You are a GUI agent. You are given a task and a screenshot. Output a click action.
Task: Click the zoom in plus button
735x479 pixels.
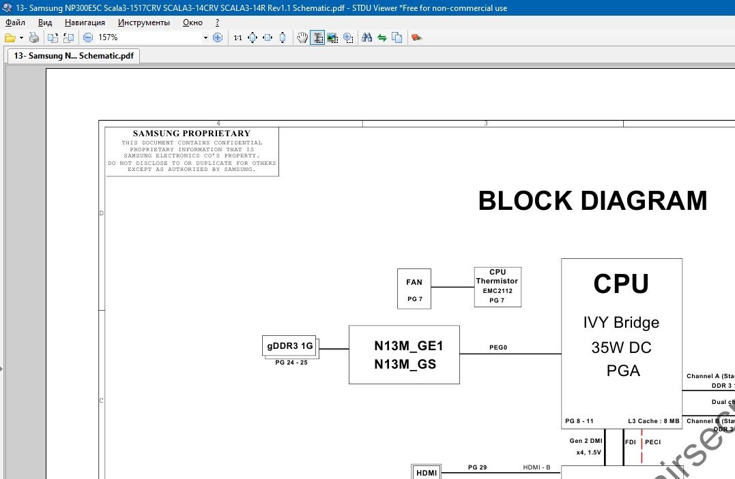tap(218, 37)
